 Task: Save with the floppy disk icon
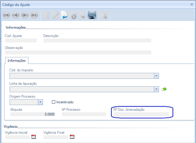pos(92,15)
